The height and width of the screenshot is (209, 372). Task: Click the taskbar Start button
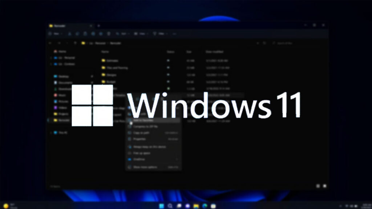(x=161, y=206)
